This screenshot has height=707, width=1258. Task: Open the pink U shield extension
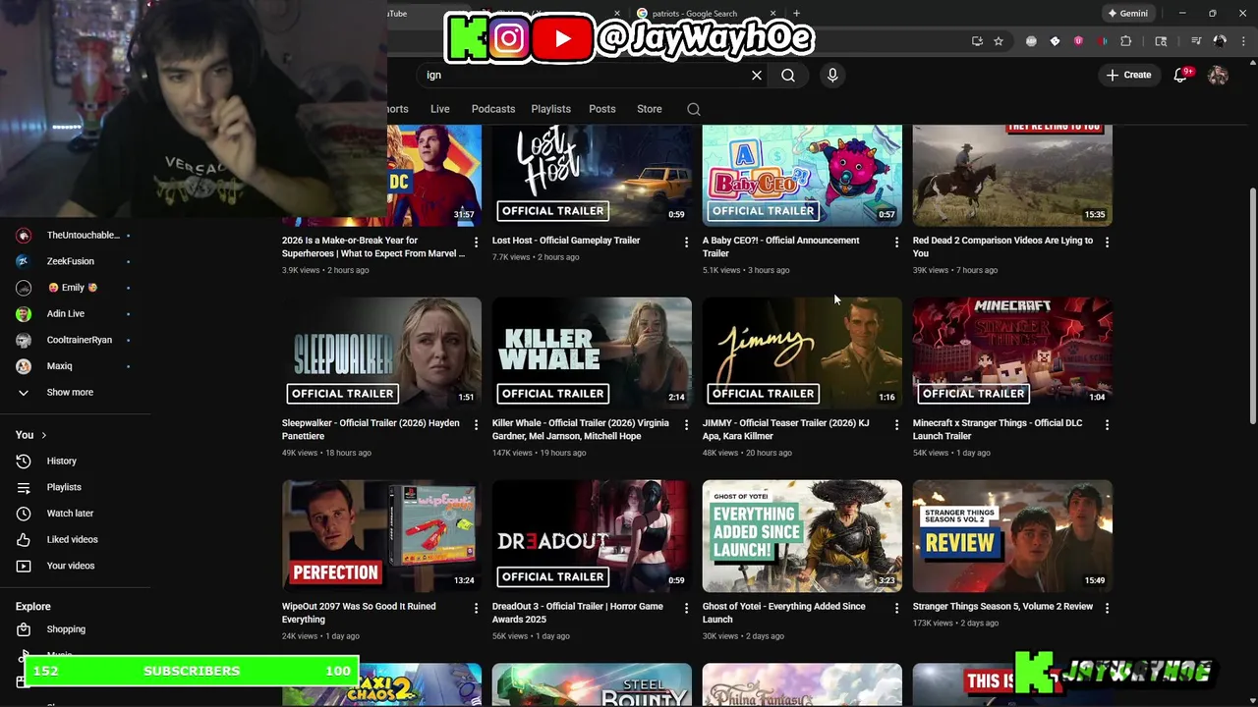[x=1078, y=41]
